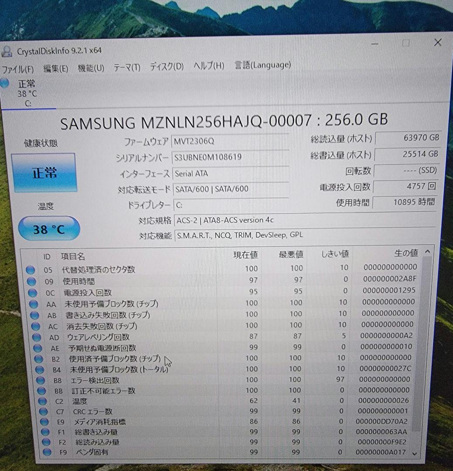
Task: Click the drive title SAMSUNG MZNLN256HAJQ-00007
Action: pyautogui.click(x=186, y=122)
